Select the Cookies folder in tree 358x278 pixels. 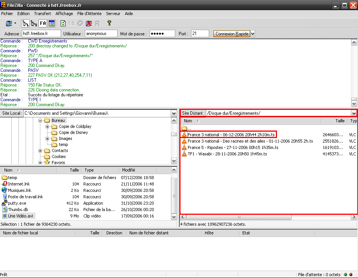[59, 156]
